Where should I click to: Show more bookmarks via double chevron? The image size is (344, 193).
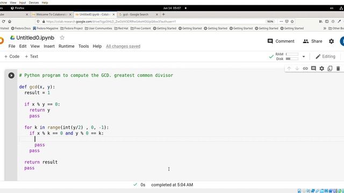point(325,28)
